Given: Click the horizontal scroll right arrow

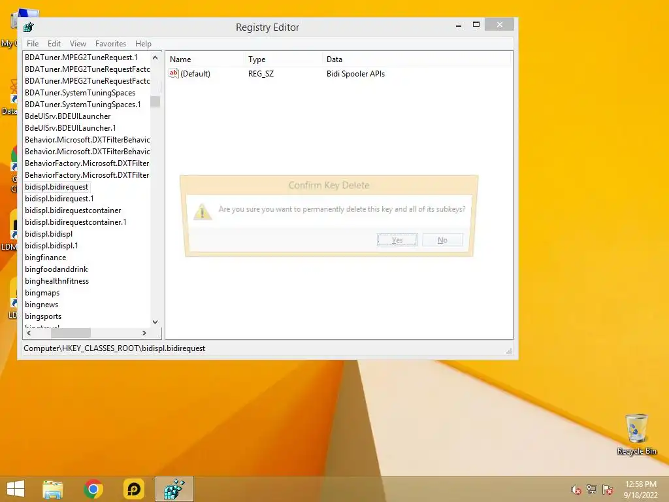Looking at the screenshot, I should [x=144, y=333].
